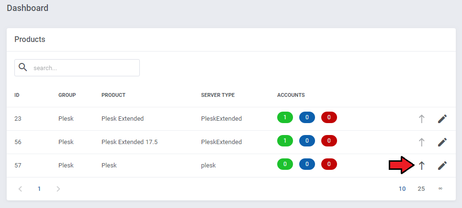Click the up arrow for Plesk Extended row
462x208 pixels.
pos(422,119)
